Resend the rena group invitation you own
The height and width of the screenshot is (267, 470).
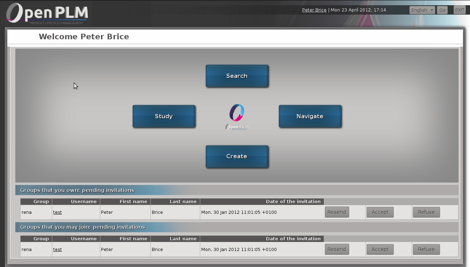coord(337,212)
